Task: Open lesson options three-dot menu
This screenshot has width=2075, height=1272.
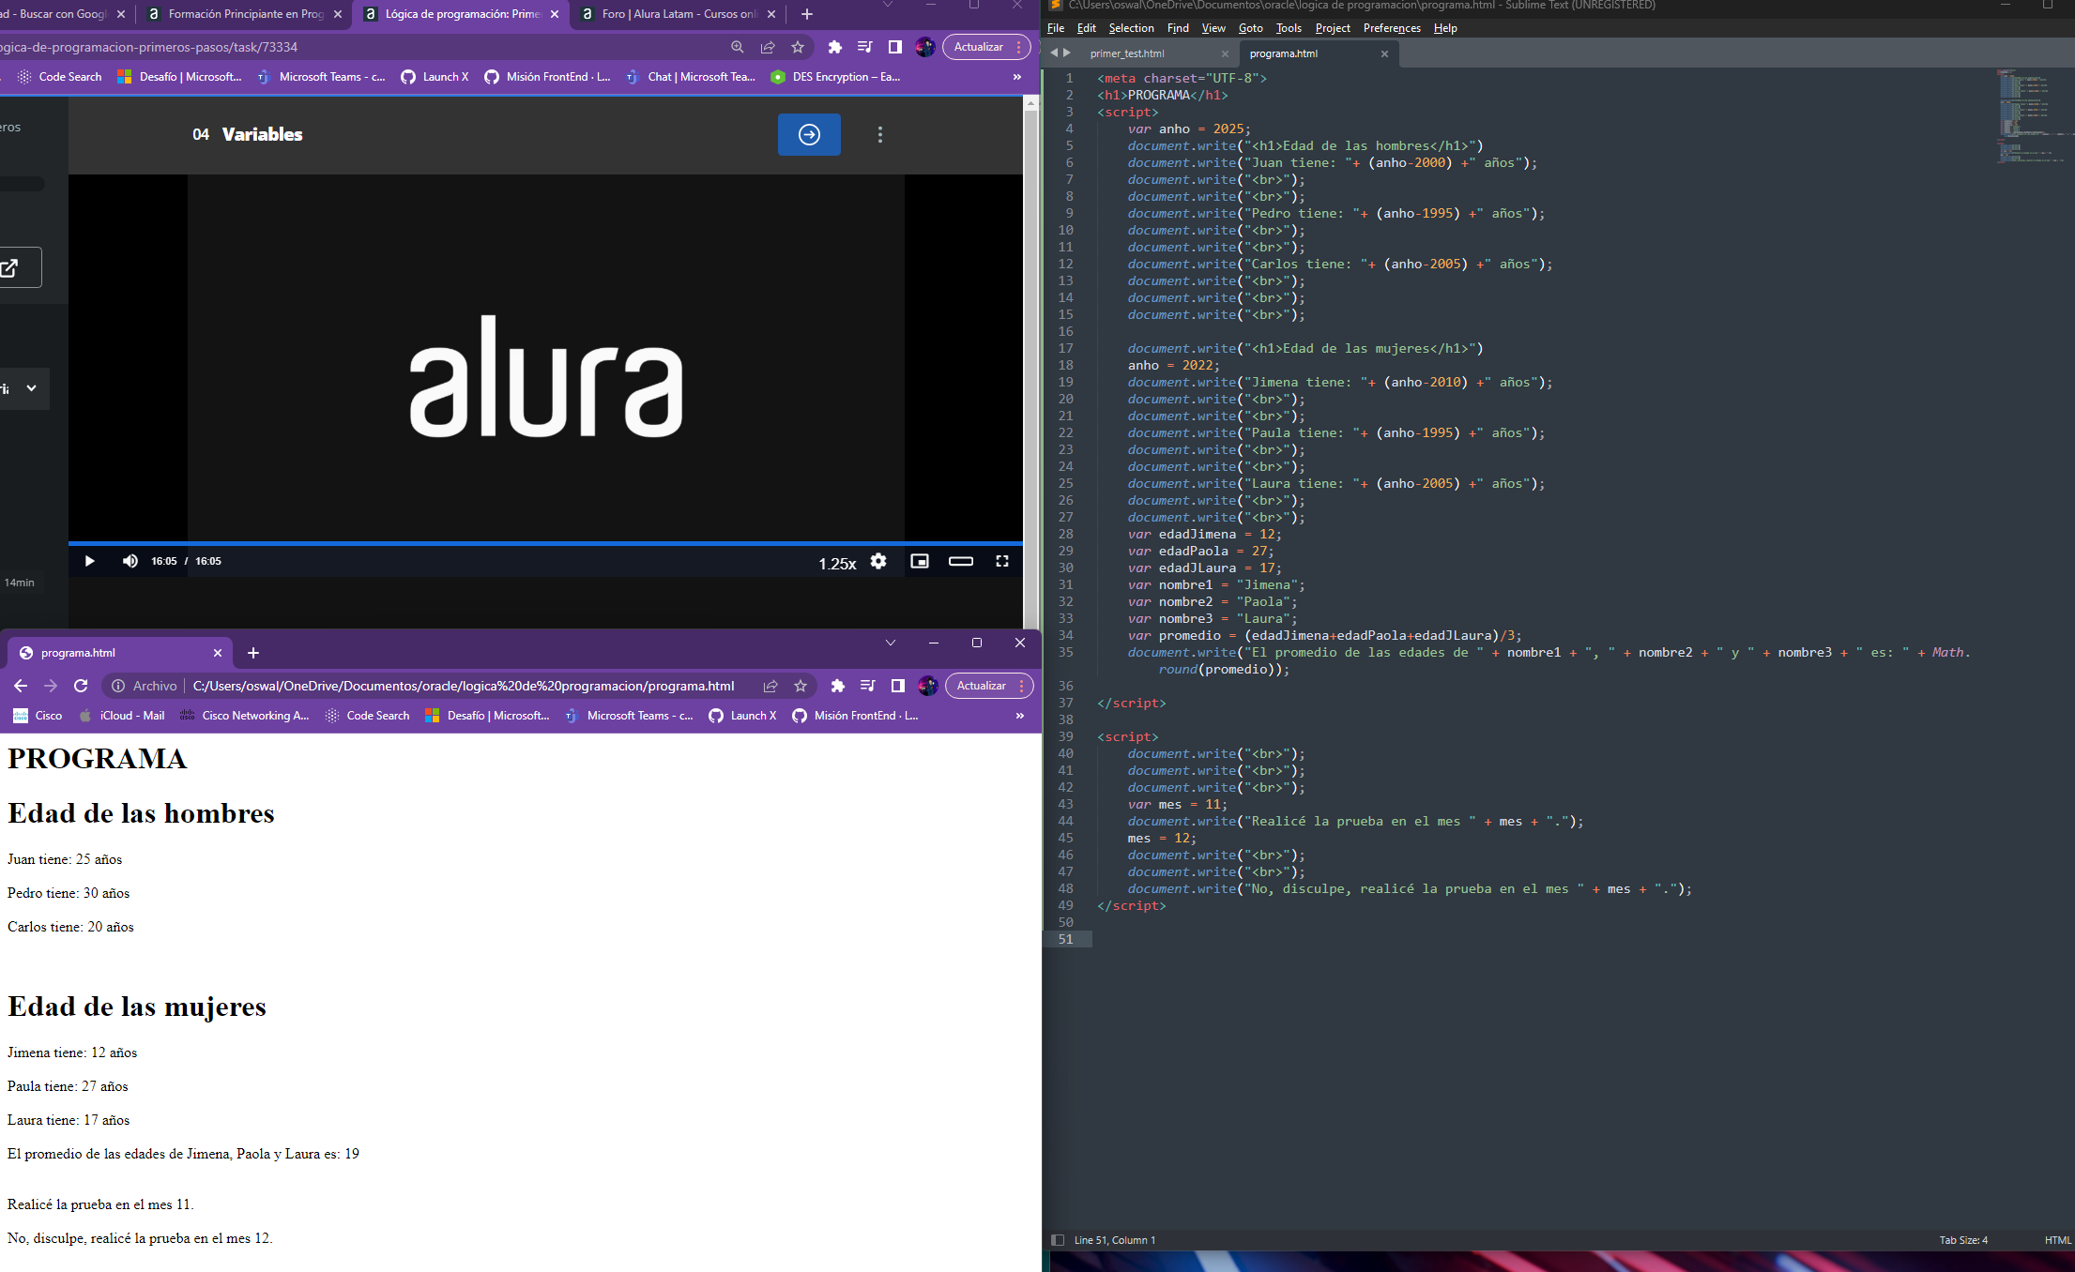Action: (x=880, y=134)
